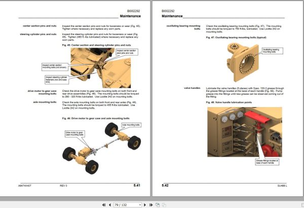This screenshot has height=208, width=304.
Task: Click the 'Oscillating bearing mounting bolts' callout label
Action: 273,51
